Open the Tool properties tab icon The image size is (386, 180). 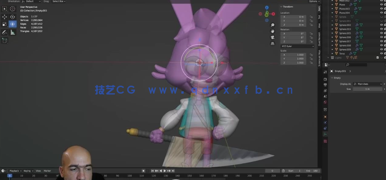(x=325, y=72)
